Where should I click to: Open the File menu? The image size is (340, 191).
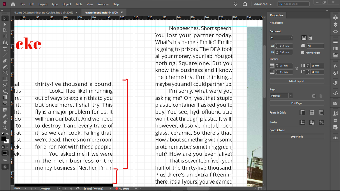(x=23, y=4)
